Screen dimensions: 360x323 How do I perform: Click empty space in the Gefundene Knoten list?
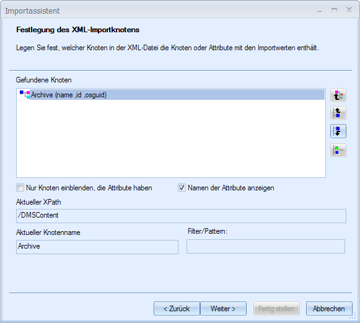tap(171, 138)
